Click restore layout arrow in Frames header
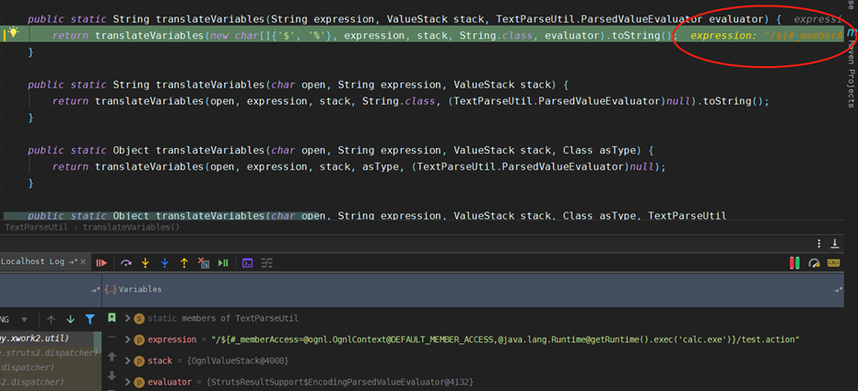 pyautogui.click(x=95, y=290)
